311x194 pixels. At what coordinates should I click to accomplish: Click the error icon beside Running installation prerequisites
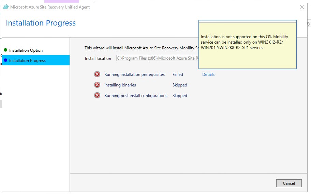[x=97, y=75]
